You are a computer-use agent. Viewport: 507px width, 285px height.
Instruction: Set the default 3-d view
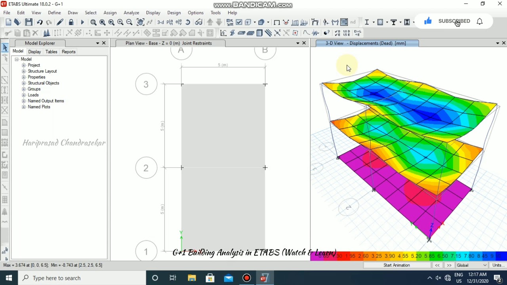[x=160, y=23]
